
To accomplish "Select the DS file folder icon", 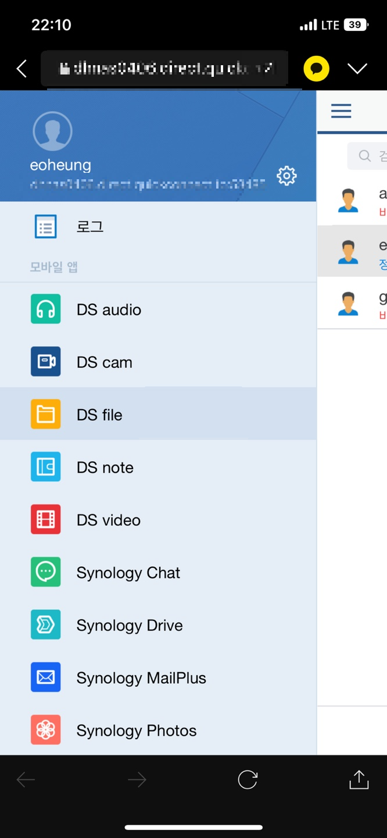I will tap(46, 414).
